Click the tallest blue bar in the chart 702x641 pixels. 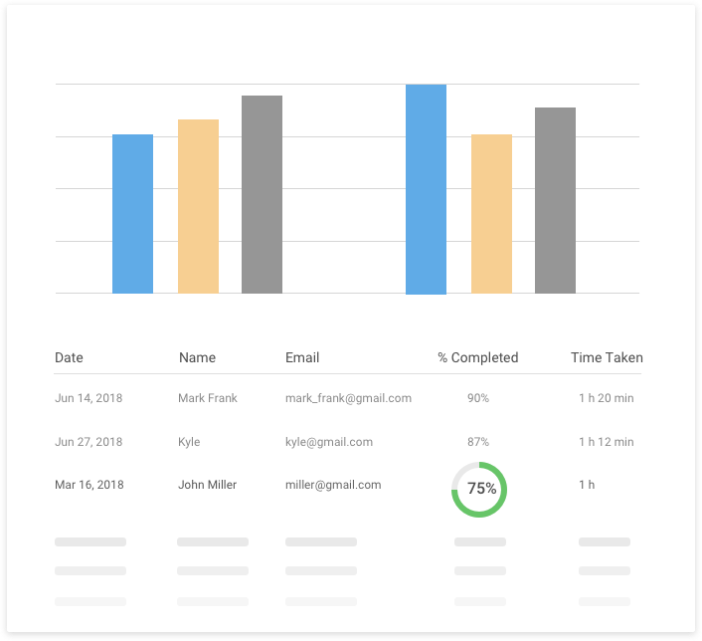(x=426, y=189)
